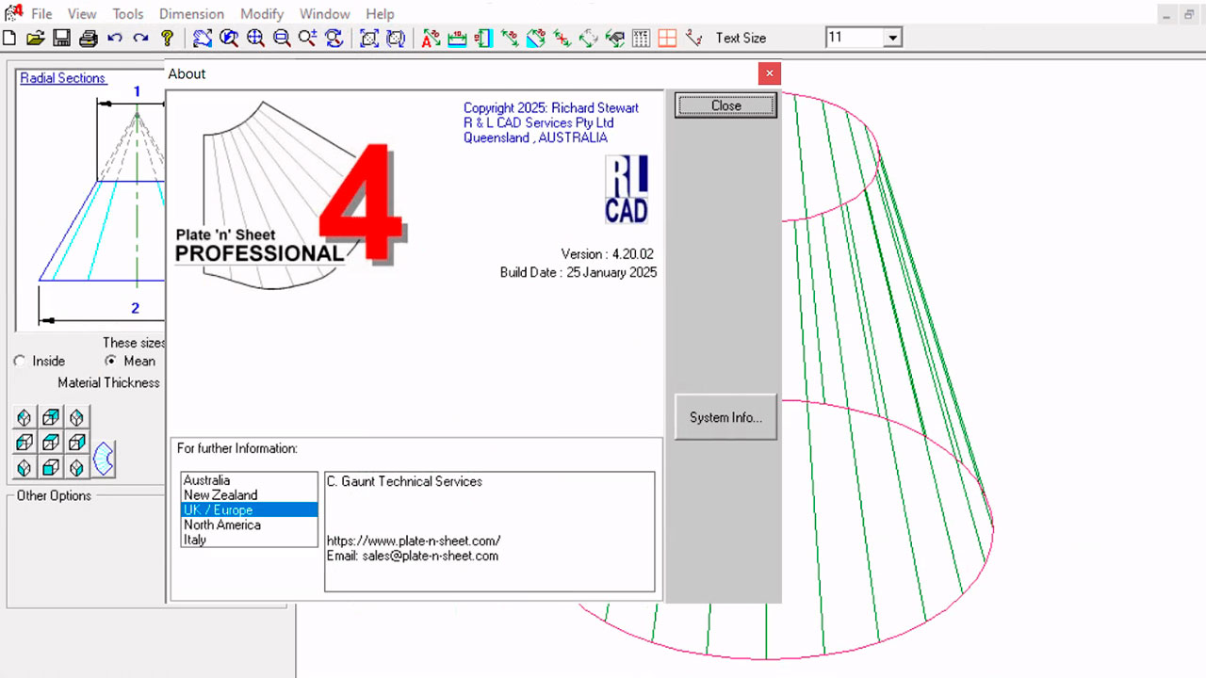Close the About dialog with Close button
The height and width of the screenshot is (678, 1206).
(x=725, y=105)
